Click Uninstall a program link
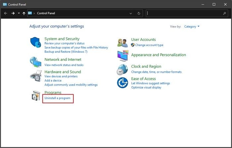The height and width of the screenshot is (148, 232). pyautogui.click(x=57, y=98)
